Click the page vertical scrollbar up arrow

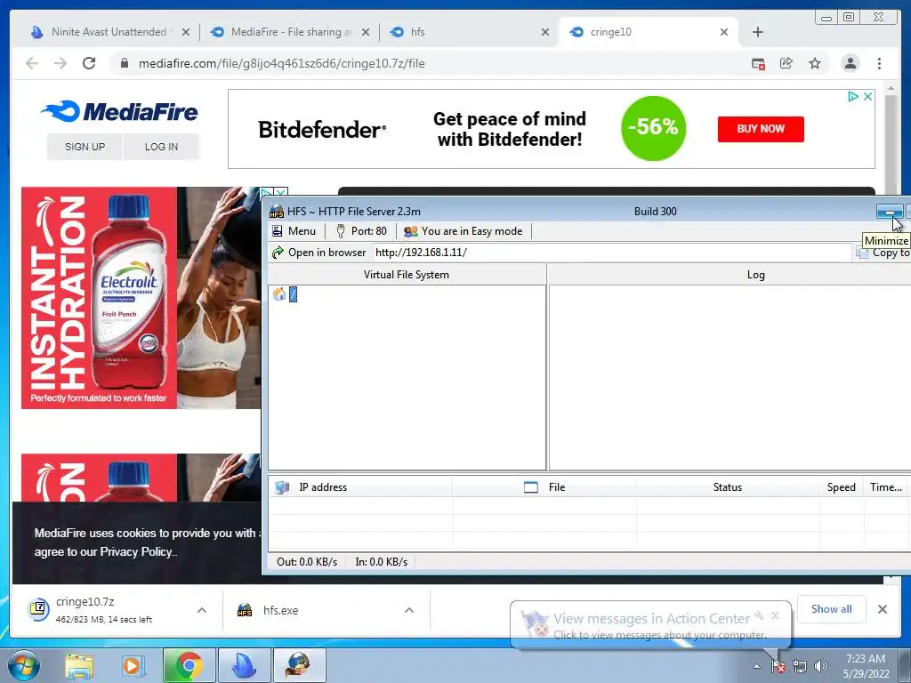[x=891, y=89]
